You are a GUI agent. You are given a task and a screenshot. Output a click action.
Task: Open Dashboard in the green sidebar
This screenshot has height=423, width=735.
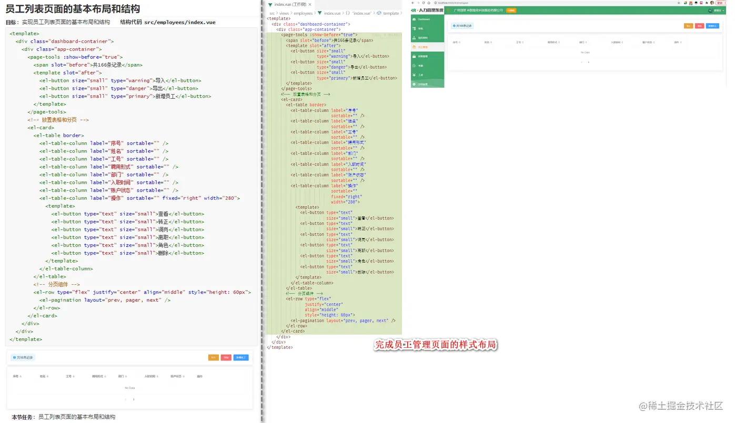(427, 19)
